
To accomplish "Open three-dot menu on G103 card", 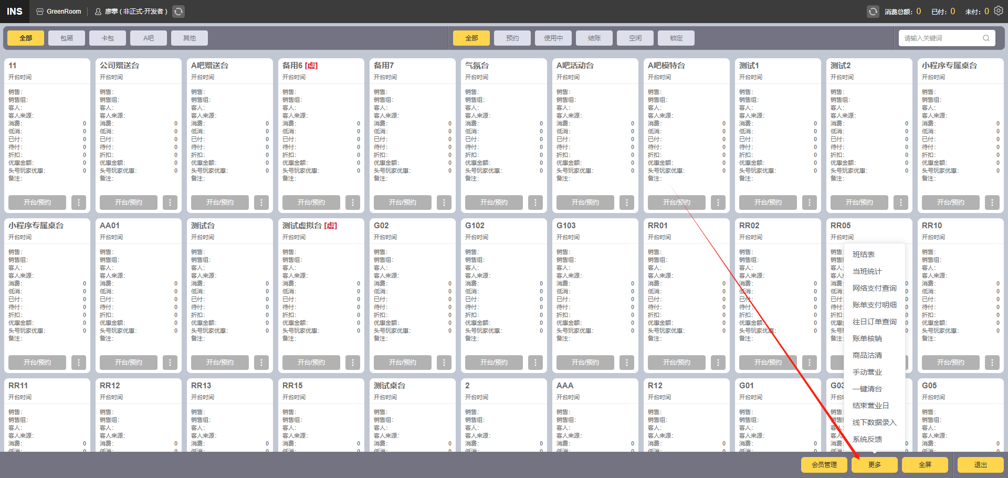I will click(627, 363).
